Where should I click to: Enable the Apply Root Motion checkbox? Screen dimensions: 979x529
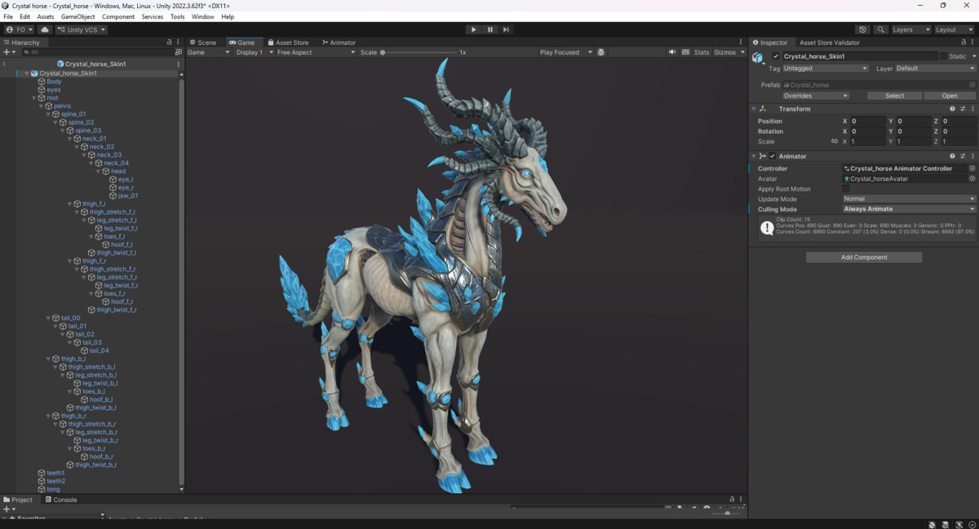click(x=846, y=189)
